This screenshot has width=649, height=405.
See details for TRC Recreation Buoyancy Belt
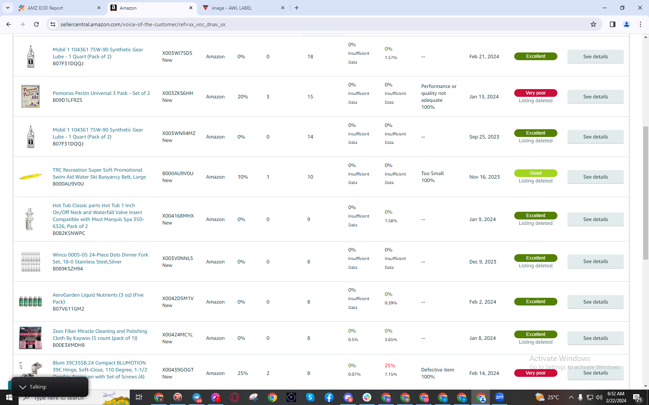click(595, 177)
